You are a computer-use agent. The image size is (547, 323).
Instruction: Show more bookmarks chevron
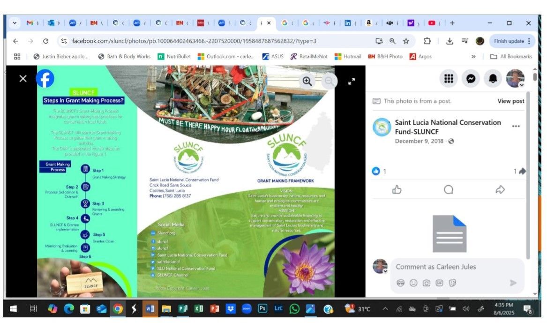(x=473, y=57)
